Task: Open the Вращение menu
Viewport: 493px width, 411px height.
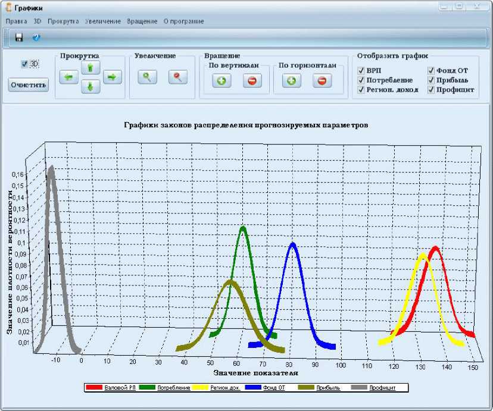Action: [142, 21]
